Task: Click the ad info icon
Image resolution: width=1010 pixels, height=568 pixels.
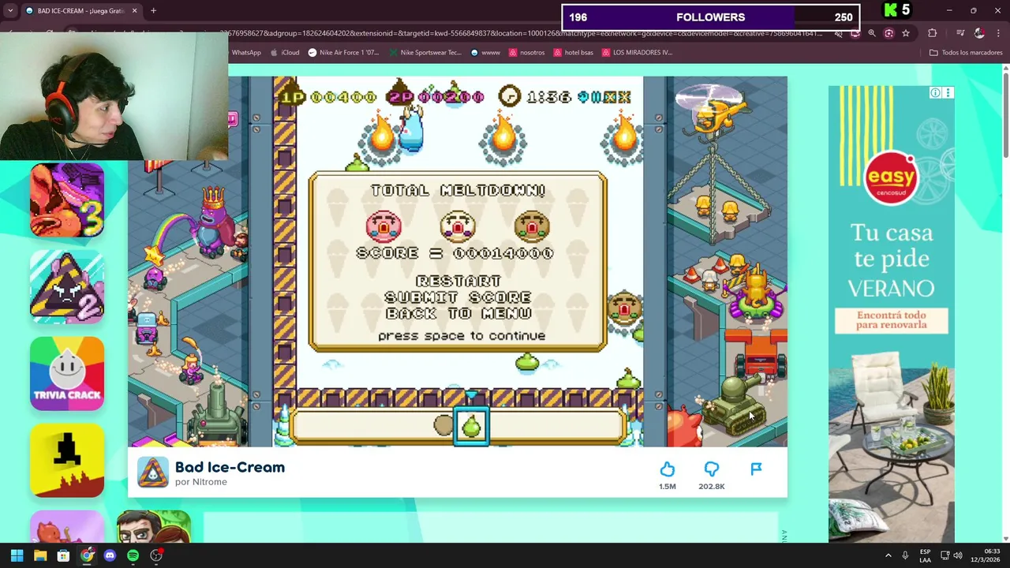Action: pyautogui.click(x=935, y=93)
